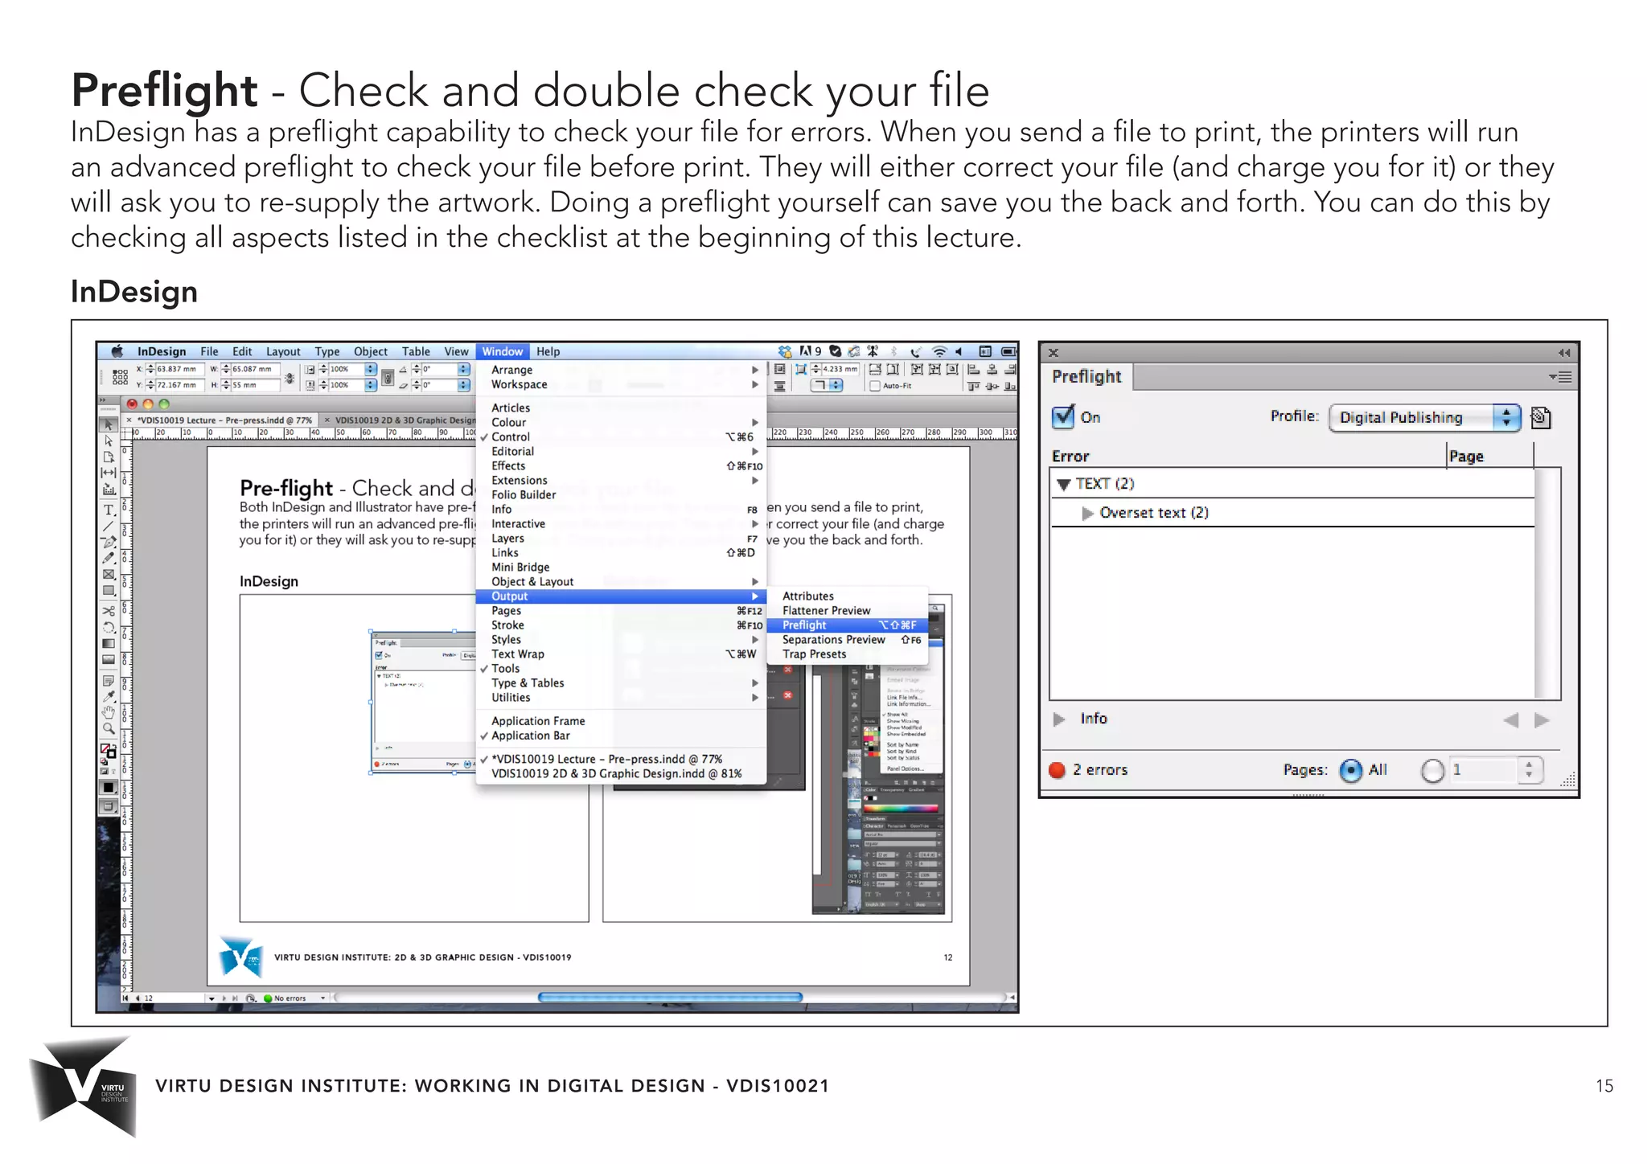This screenshot has width=1647, height=1164.
Task: Select the Pen tool
Action: [108, 542]
